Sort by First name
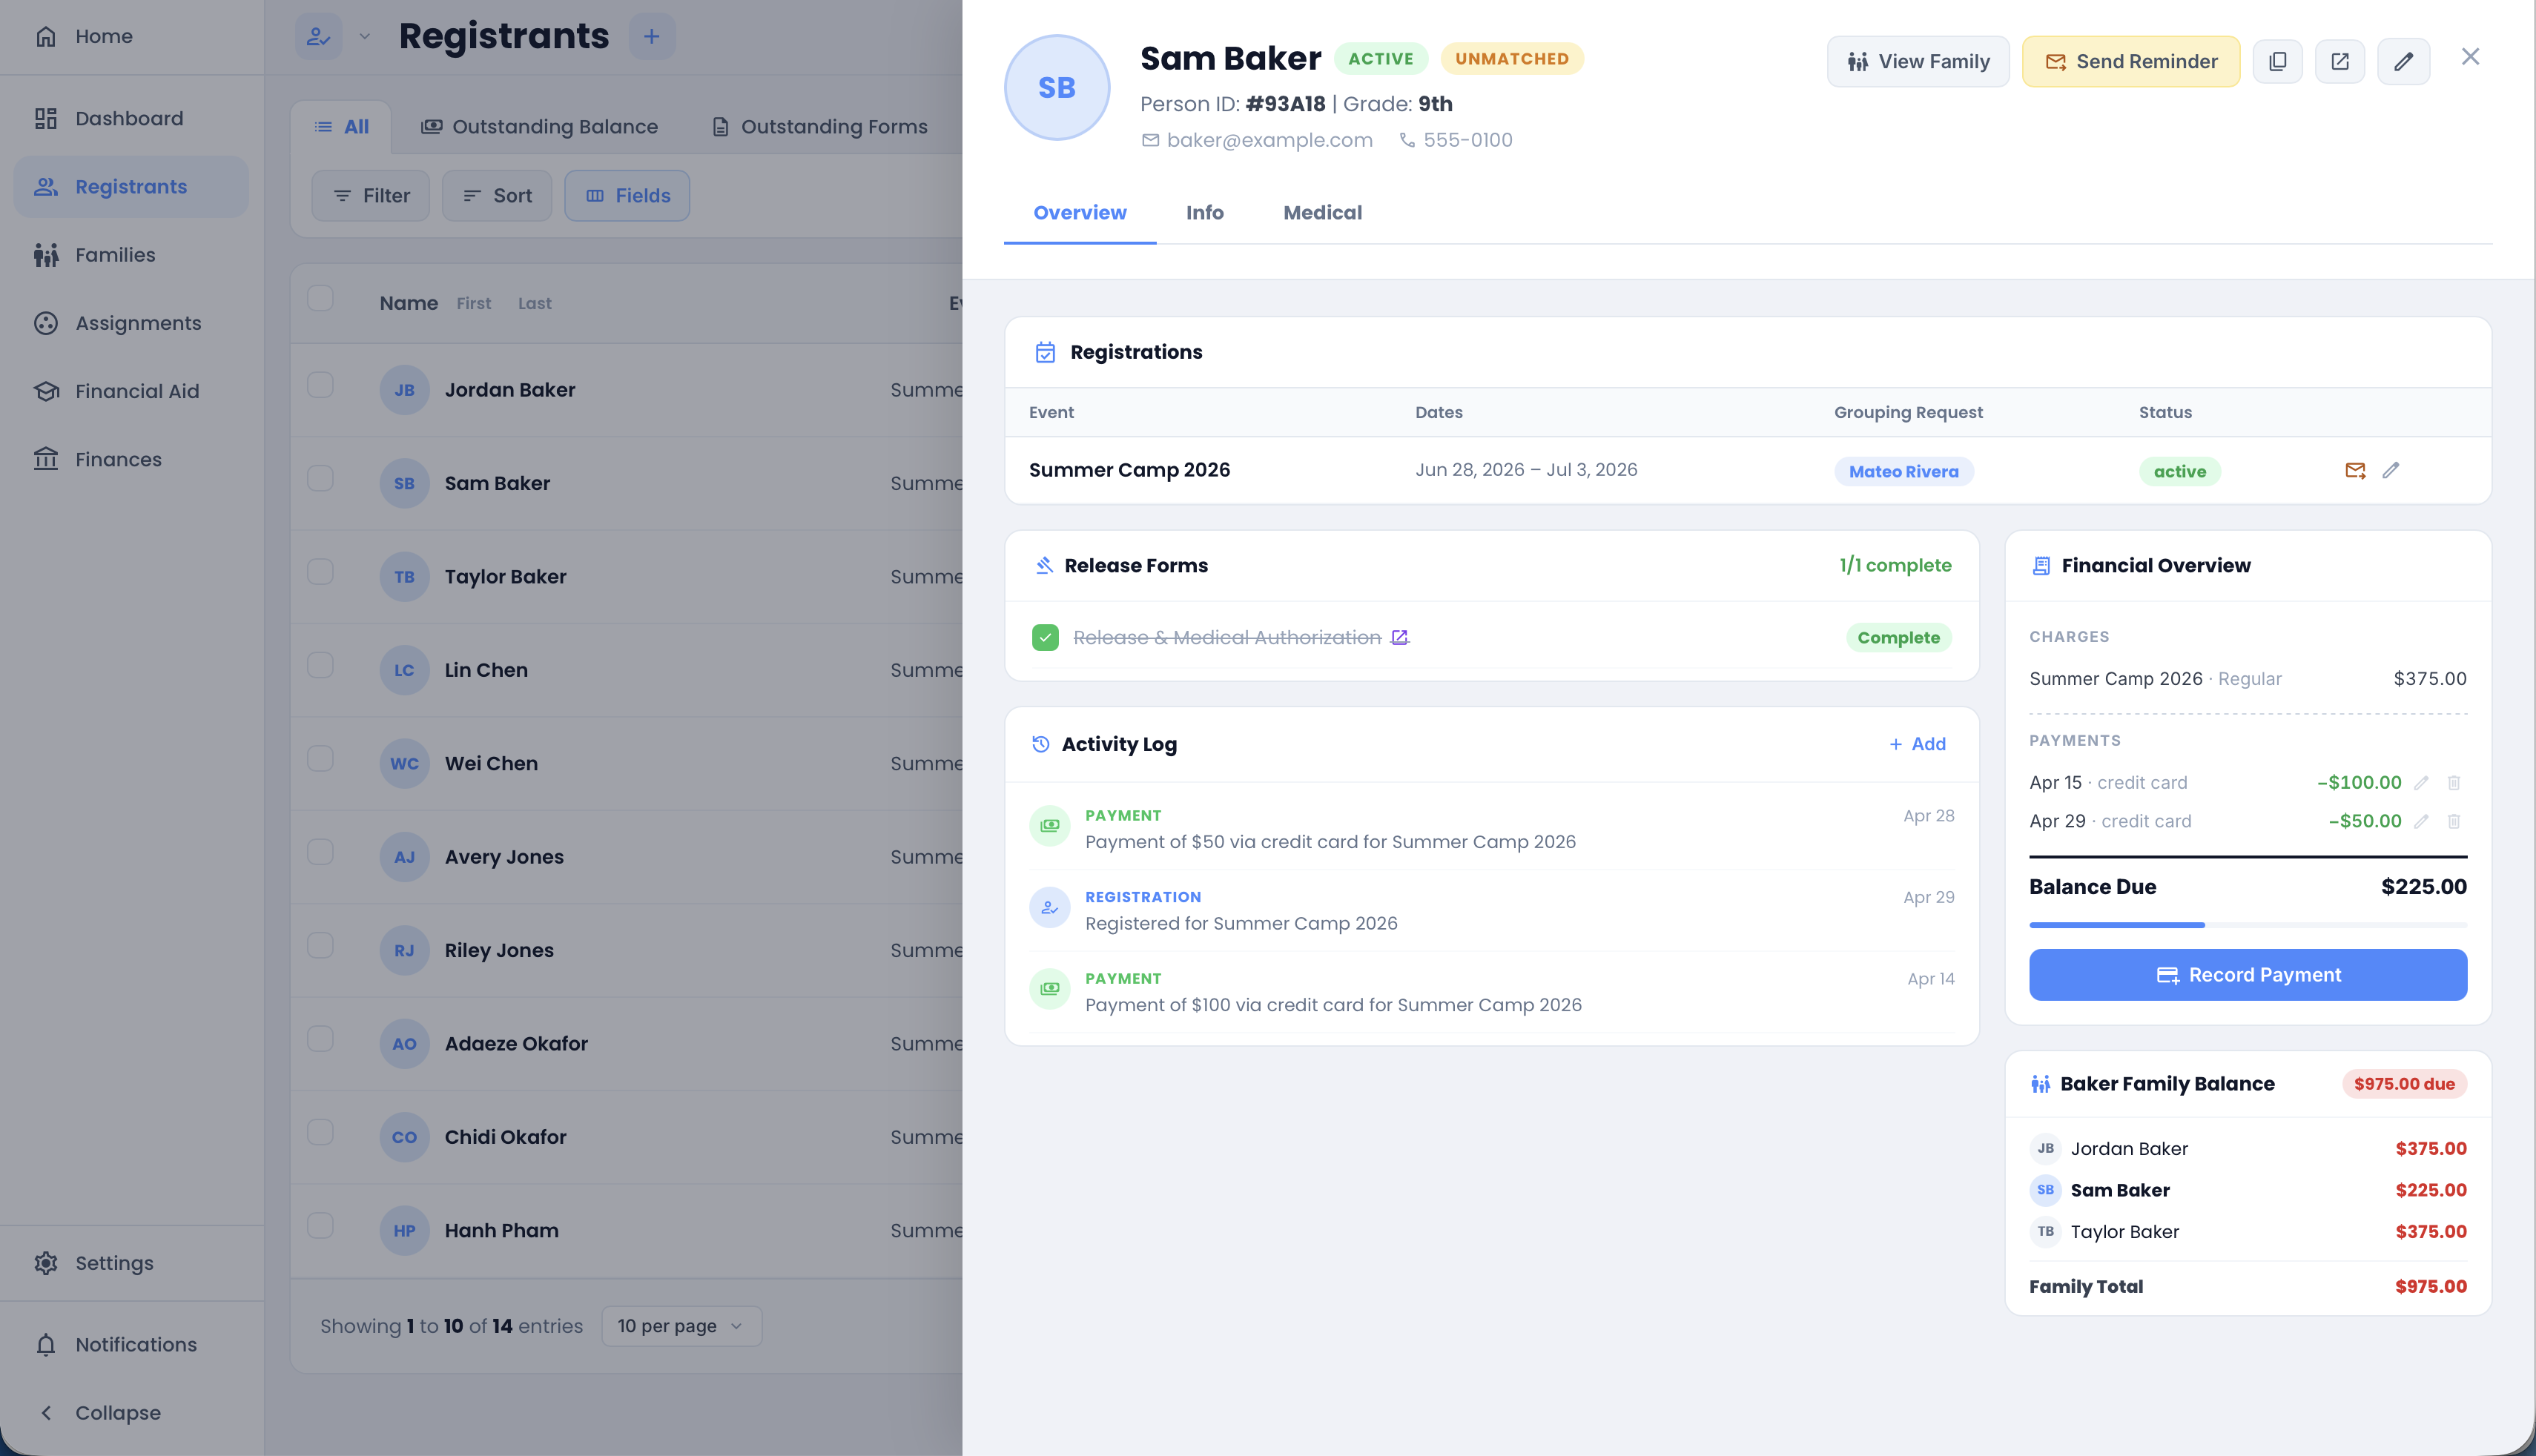The width and height of the screenshot is (2536, 1456). point(474,303)
